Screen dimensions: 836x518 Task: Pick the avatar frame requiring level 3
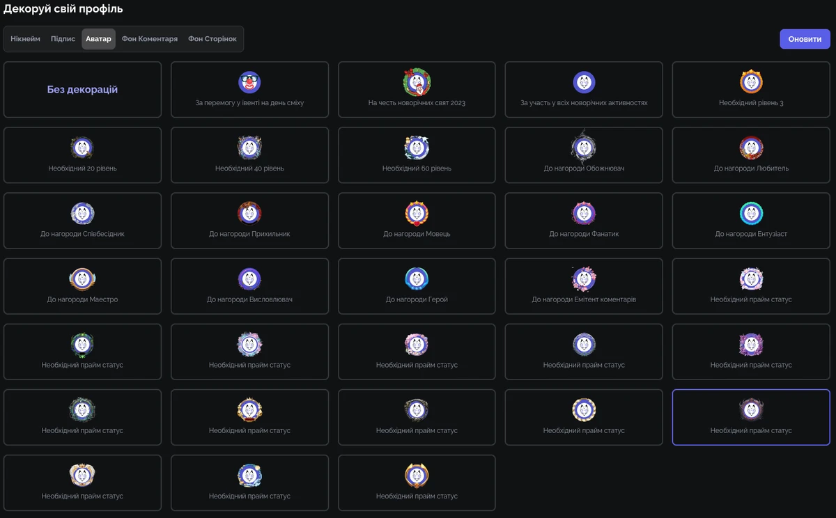751,89
